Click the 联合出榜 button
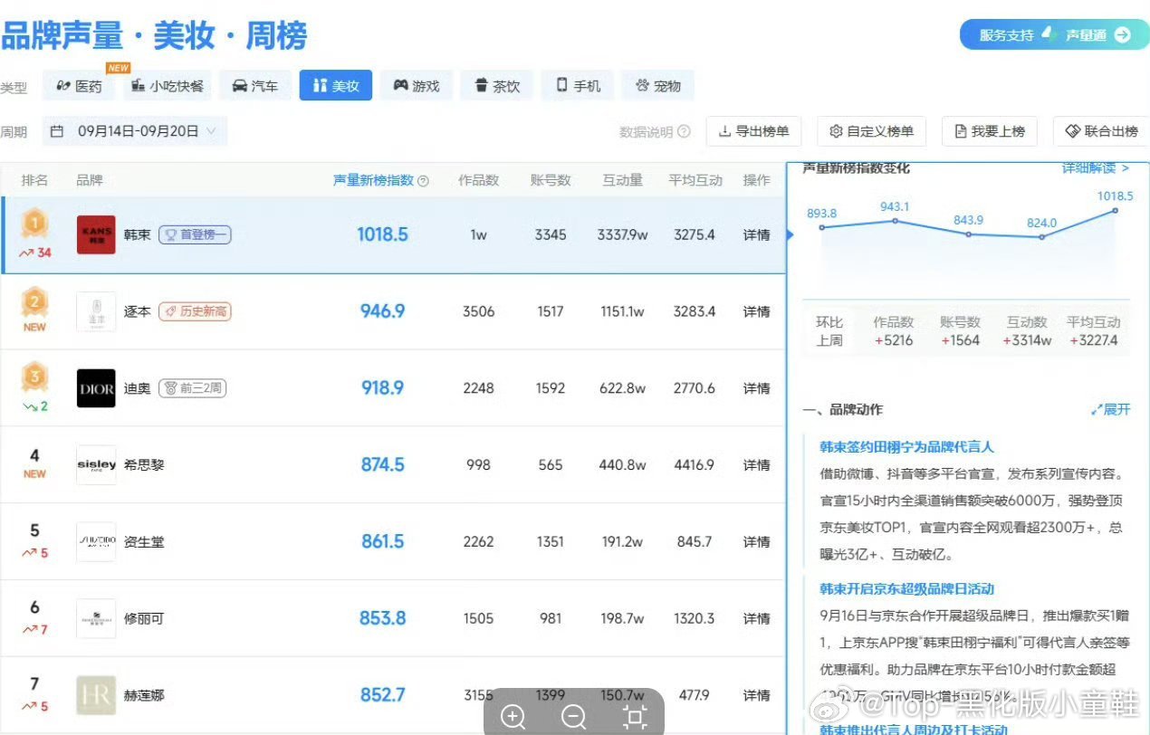The height and width of the screenshot is (735, 1150). pyautogui.click(x=1102, y=131)
